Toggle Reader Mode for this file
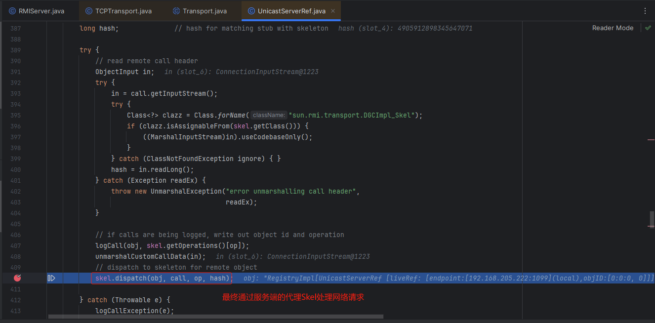This screenshot has width=655, height=323. pos(613,28)
